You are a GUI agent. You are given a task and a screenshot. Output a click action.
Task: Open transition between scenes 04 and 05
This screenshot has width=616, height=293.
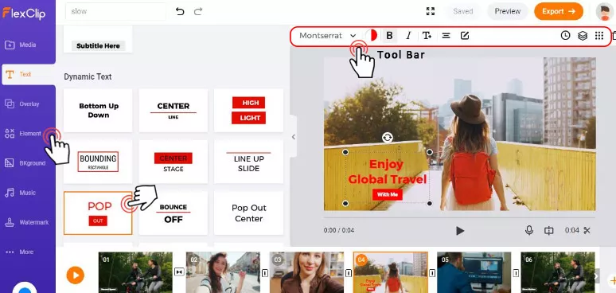pos(432,272)
